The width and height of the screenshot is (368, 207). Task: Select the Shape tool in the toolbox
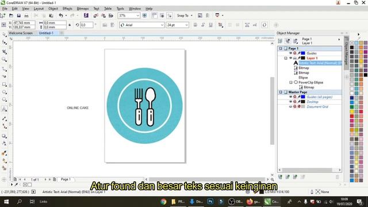[4, 43]
